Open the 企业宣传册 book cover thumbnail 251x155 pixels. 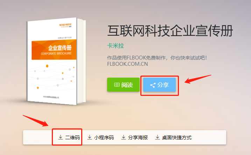(x=56, y=61)
